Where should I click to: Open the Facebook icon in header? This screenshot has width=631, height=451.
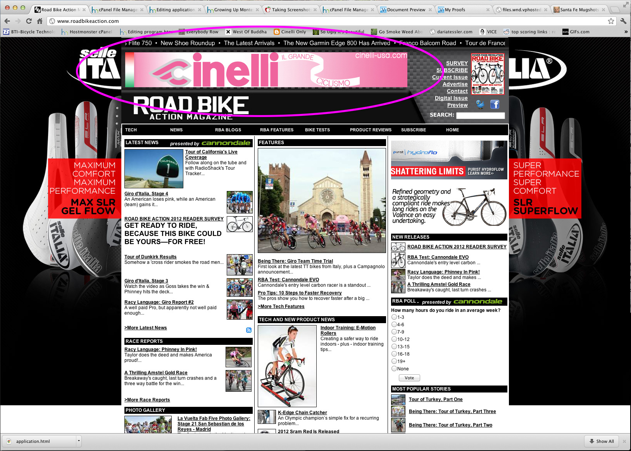pyautogui.click(x=495, y=104)
